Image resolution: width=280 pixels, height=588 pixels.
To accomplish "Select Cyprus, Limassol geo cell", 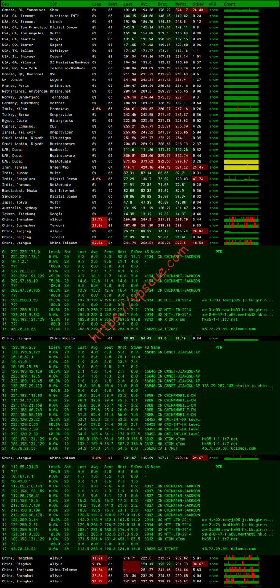I will [x=17, y=126].
